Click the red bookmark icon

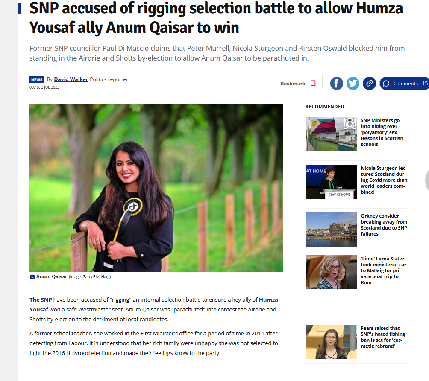[313, 84]
